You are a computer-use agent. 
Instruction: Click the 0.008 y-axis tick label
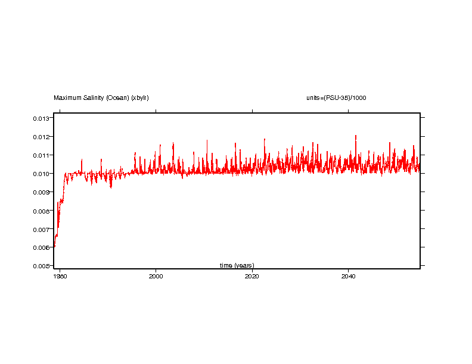click(x=41, y=211)
